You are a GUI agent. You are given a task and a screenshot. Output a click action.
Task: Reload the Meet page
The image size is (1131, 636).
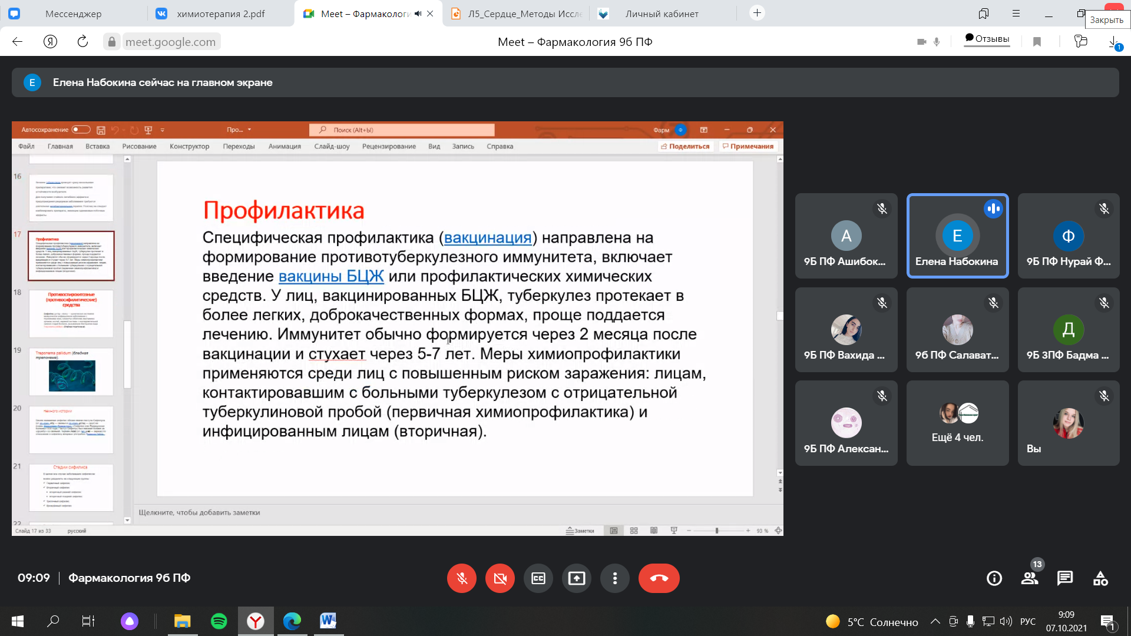82,42
